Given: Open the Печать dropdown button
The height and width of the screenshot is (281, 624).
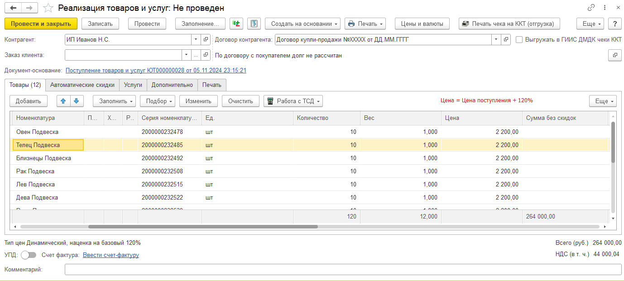Looking at the screenshot, I should tap(365, 24).
